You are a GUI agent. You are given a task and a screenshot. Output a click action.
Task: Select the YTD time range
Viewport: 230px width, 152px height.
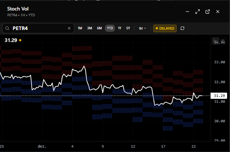110,28
